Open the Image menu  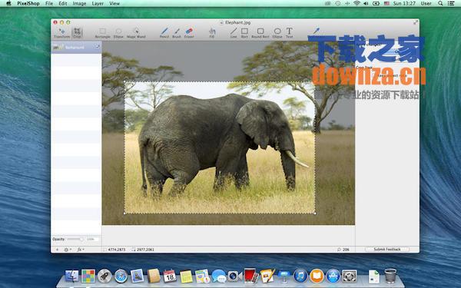[79, 4]
